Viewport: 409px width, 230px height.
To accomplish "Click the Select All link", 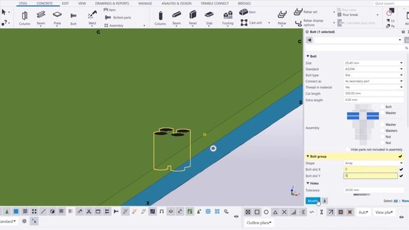I will [396, 201].
